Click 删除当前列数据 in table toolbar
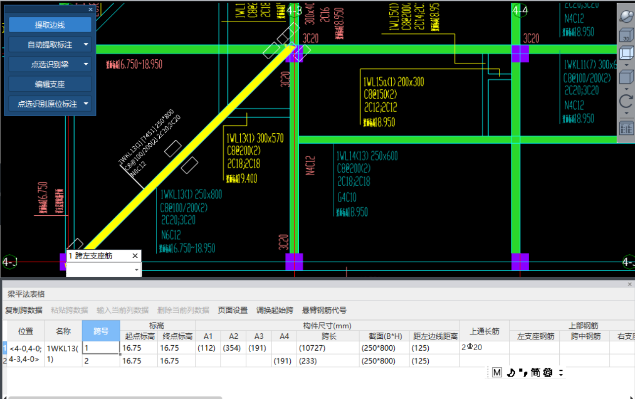The image size is (635, 399). pyautogui.click(x=183, y=310)
